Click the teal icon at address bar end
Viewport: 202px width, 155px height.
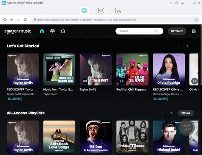pos(196,20)
